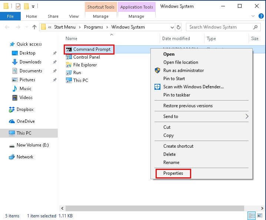Select Run as administrator menu entry
This screenshot has height=220, width=266.
[183, 70]
